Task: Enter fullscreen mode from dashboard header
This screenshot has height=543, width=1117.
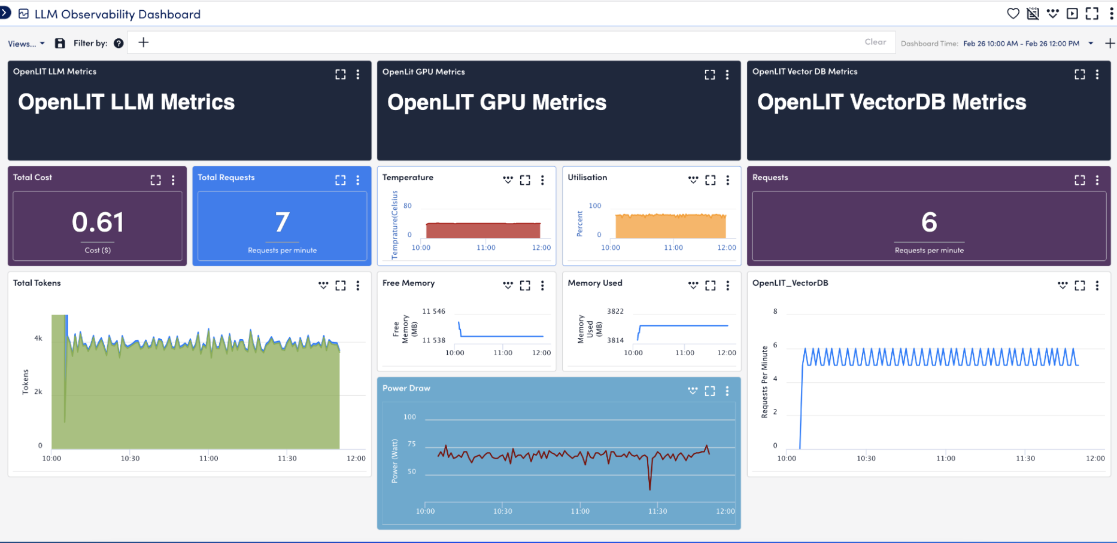Action: [x=1092, y=13]
